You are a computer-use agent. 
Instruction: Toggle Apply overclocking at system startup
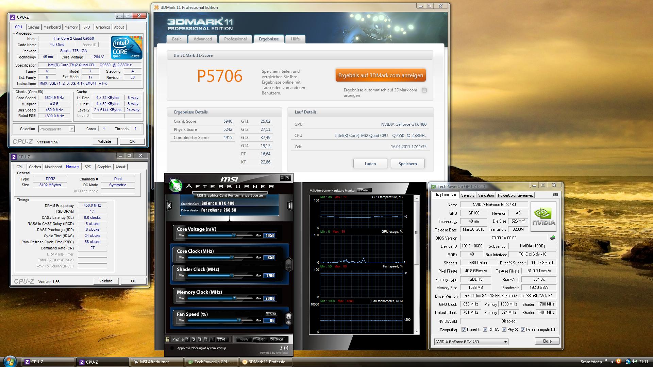tap(172, 348)
